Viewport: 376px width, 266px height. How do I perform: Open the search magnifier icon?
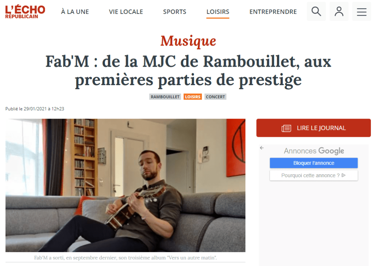[316, 11]
